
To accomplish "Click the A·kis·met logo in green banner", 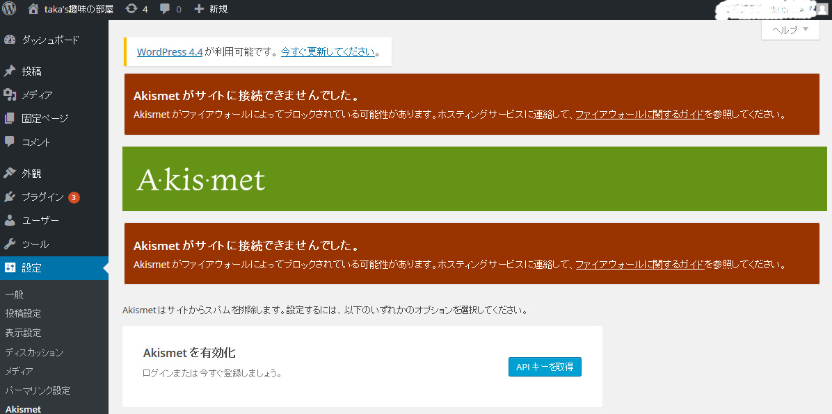I will click(200, 179).
